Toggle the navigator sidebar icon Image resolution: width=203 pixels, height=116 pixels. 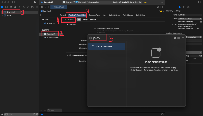click(13, 2)
